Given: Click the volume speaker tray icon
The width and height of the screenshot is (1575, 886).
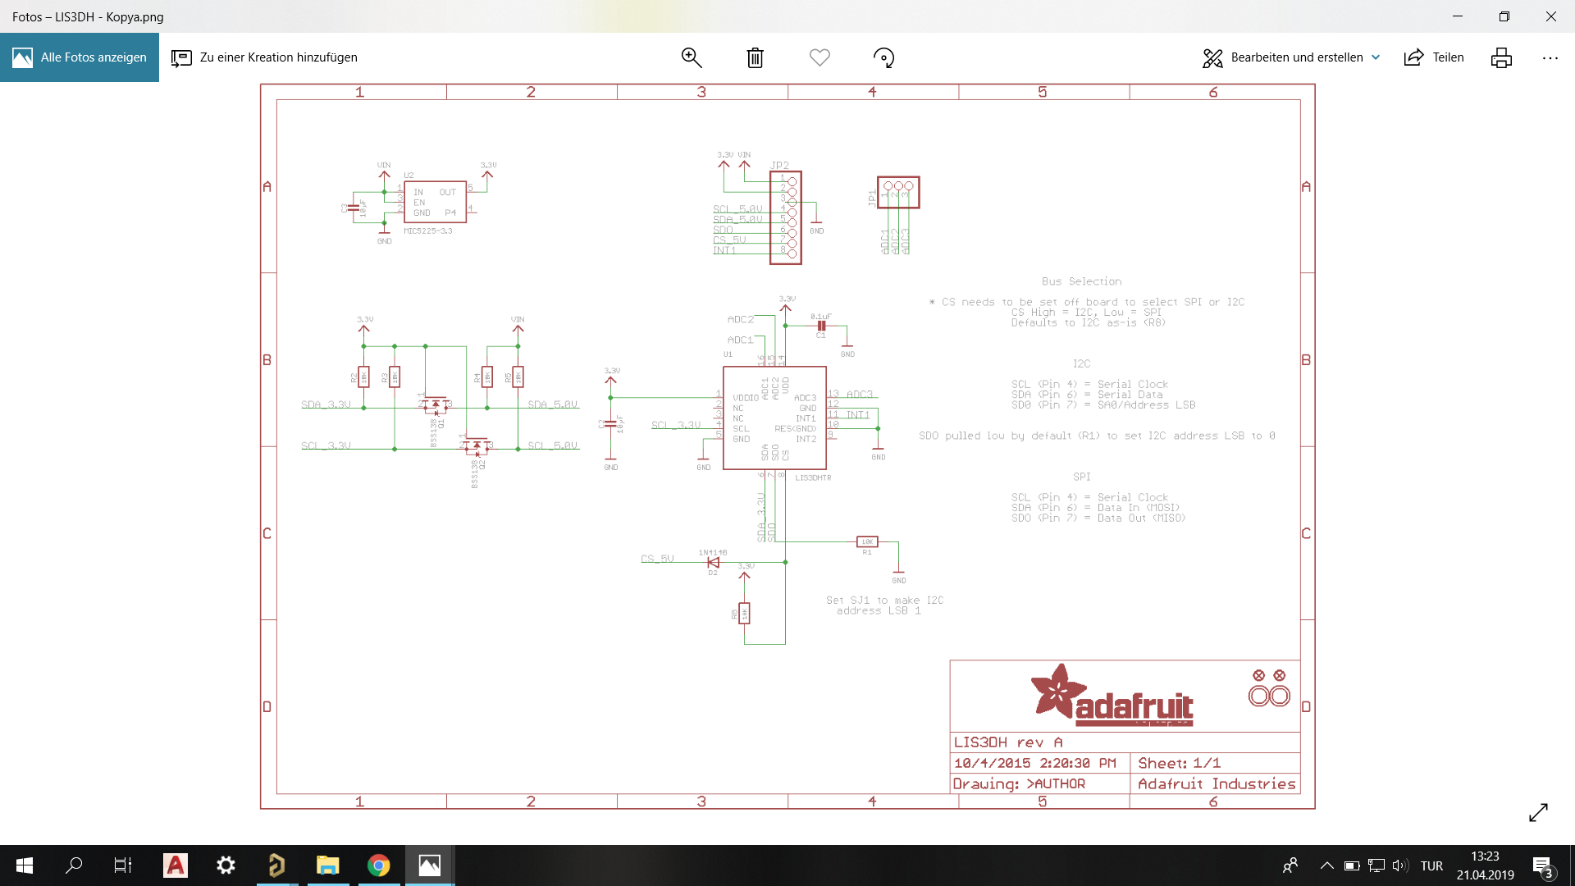Looking at the screenshot, I should coord(1400,865).
